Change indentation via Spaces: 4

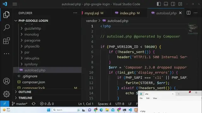[104, 104]
